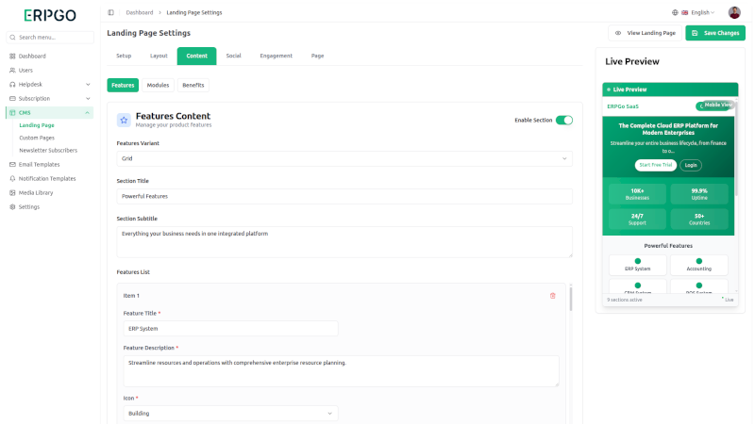Click the '50+ Countries' stat card
The width and height of the screenshot is (755, 424).
[699, 220]
